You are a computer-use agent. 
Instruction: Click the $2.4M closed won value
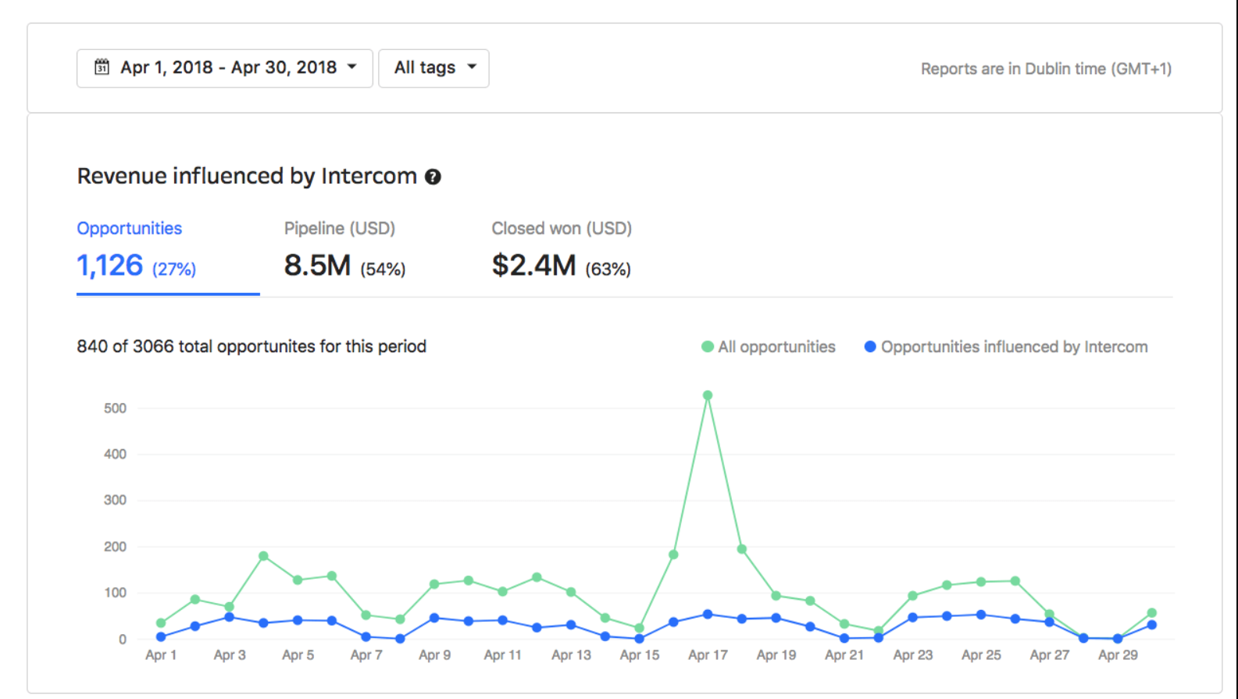point(533,266)
